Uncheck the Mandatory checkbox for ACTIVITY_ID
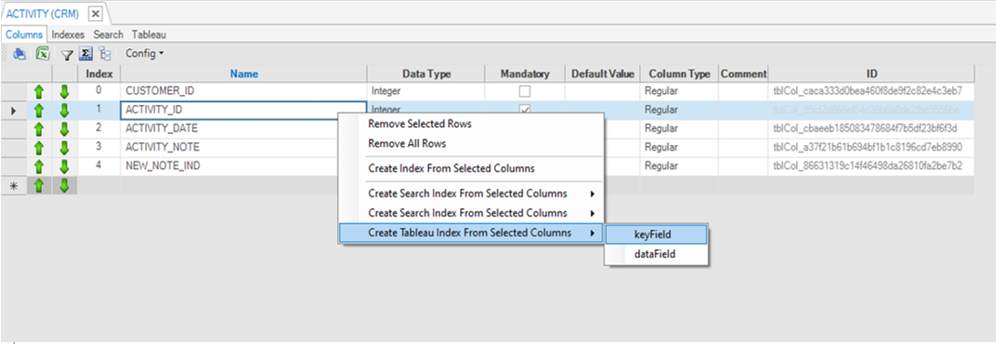The height and width of the screenshot is (344, 996). 525,109
